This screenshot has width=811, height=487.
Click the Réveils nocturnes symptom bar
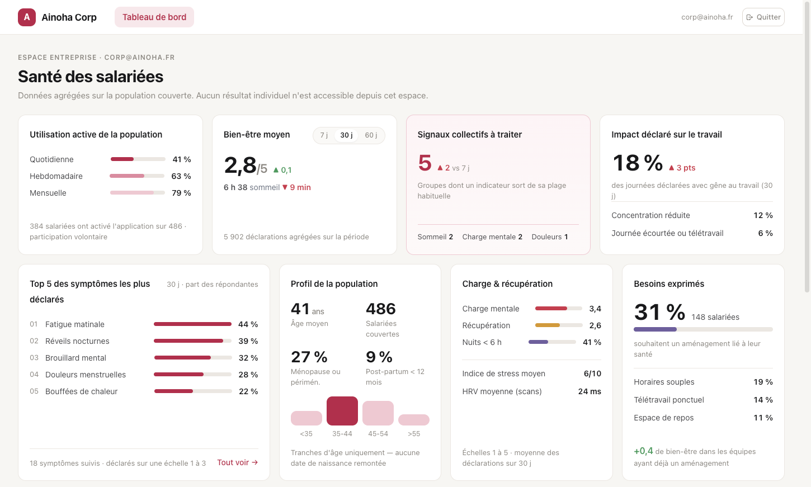click(193, 341)
